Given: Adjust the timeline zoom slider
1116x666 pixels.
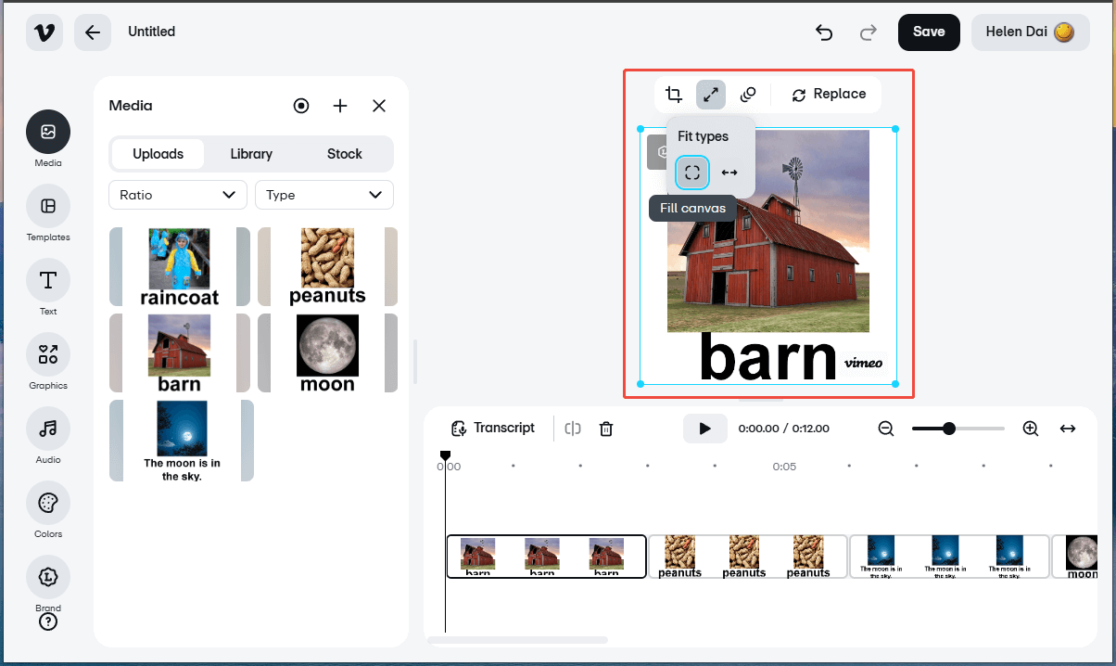Looking at the screenshot, I should [x=949, y=428].
